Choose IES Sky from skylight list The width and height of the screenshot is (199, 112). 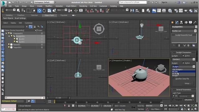click(x=183, y=72)
